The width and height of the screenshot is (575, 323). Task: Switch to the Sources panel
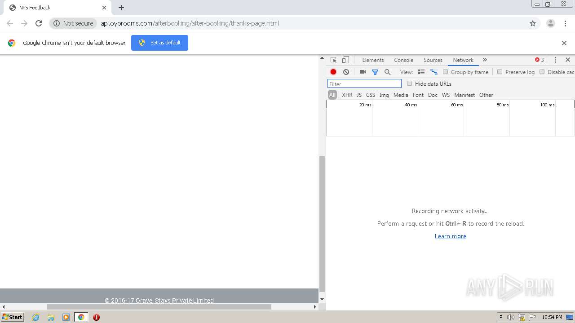coord(433,60)
